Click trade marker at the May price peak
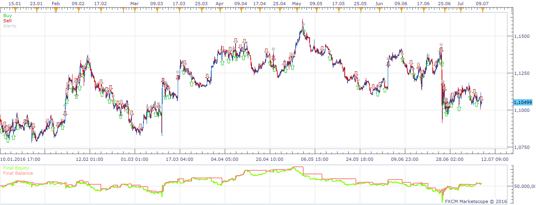Screen dimensions: 536x205 click(x=303, y=24)
